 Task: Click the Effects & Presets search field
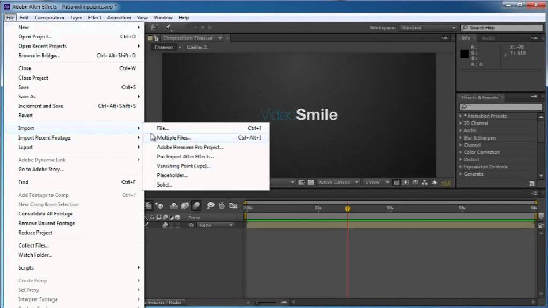(x=501, y=106)
